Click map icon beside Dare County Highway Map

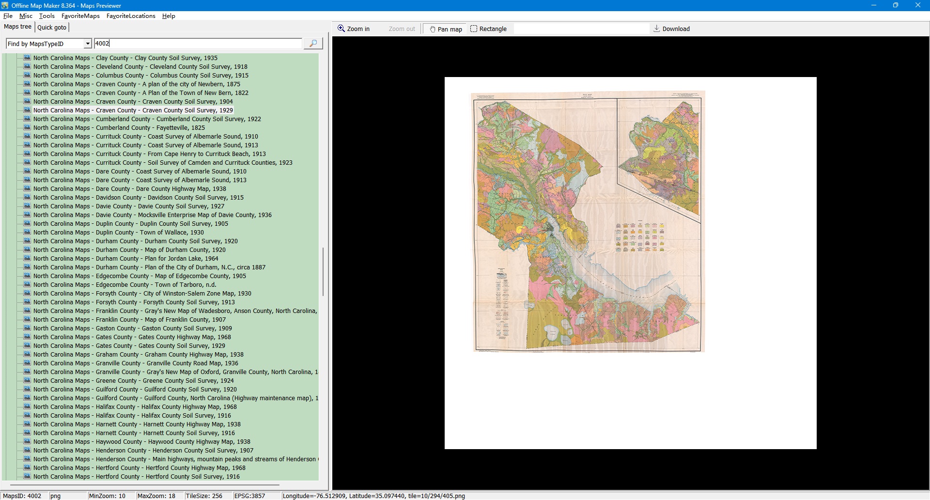point(27,189)
